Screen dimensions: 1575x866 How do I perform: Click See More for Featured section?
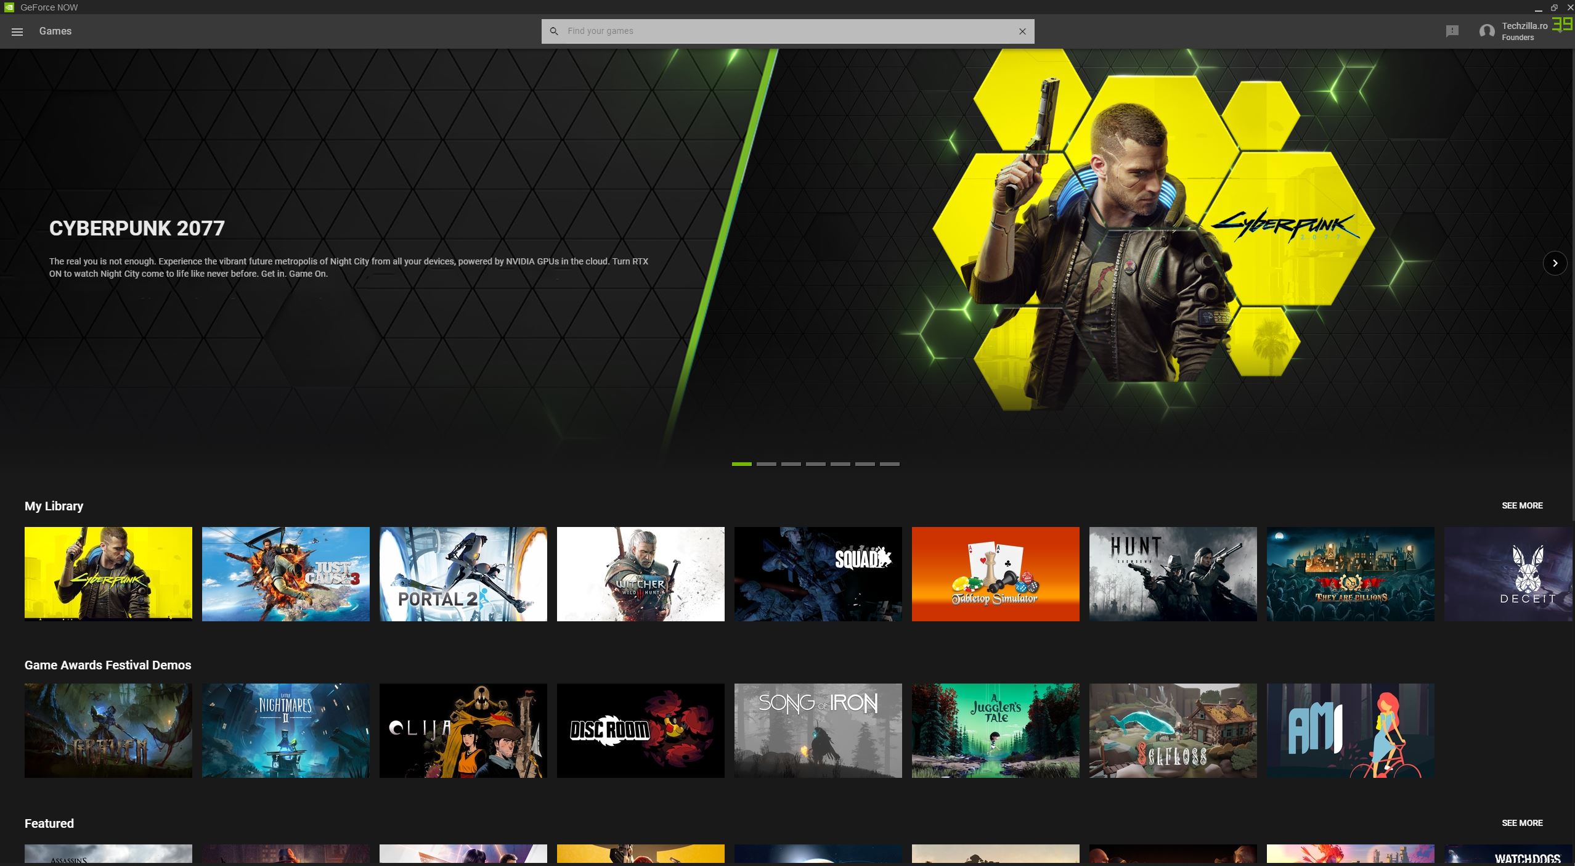1521,823
